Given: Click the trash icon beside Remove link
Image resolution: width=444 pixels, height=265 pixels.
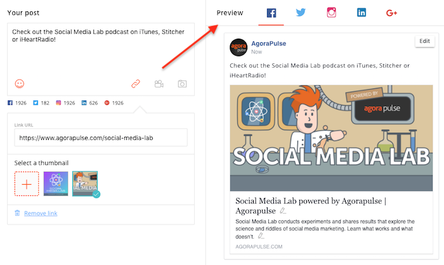Looking at the screenshot, I should coord(17,213).
